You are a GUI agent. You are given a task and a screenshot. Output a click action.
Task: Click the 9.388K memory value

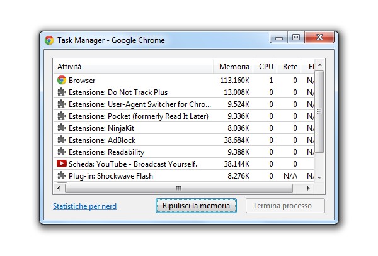[239, 152]
